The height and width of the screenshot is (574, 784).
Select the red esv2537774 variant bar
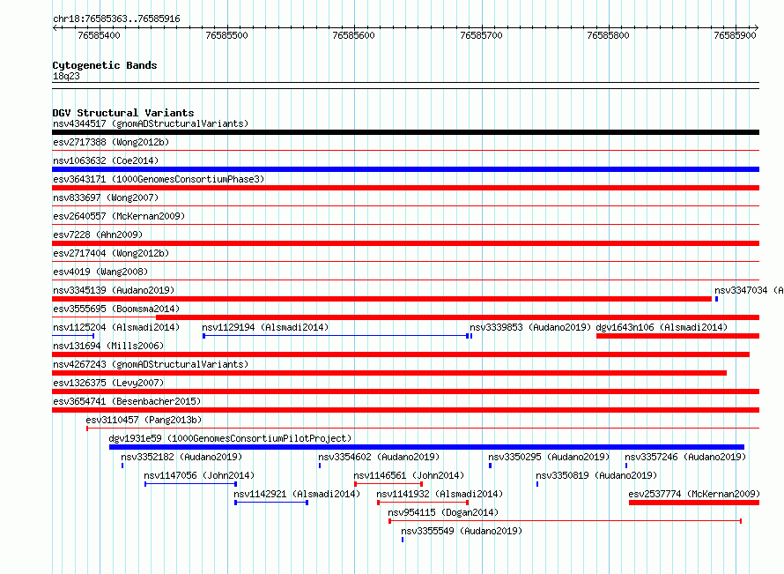point(694,503)
